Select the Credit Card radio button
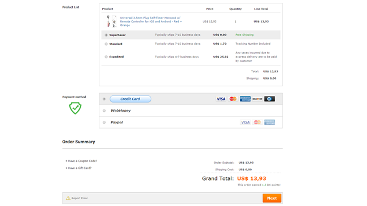Viewport: 367px width, 206px height. point(104,99)
